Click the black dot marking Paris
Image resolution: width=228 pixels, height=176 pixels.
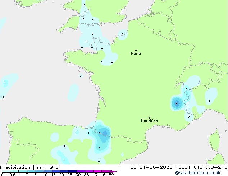click(x=136, y=50)
